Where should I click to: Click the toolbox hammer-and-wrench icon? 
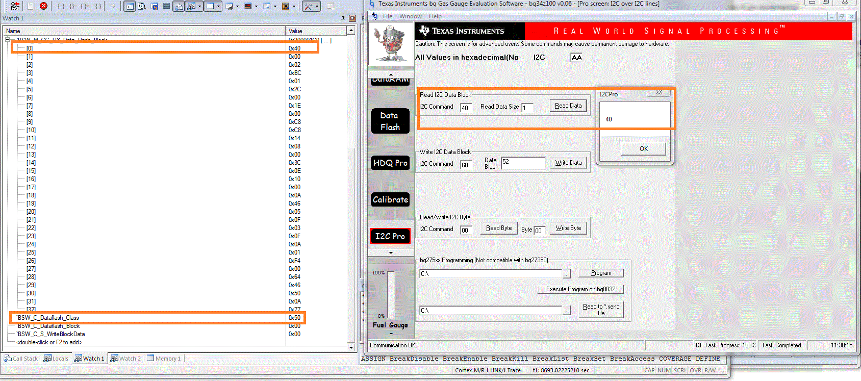pyautogui.click(x=308, y=6)
